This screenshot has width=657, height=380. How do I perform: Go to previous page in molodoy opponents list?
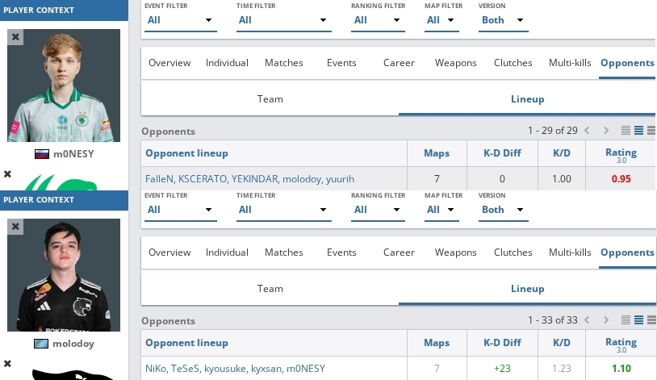(587, 320)
